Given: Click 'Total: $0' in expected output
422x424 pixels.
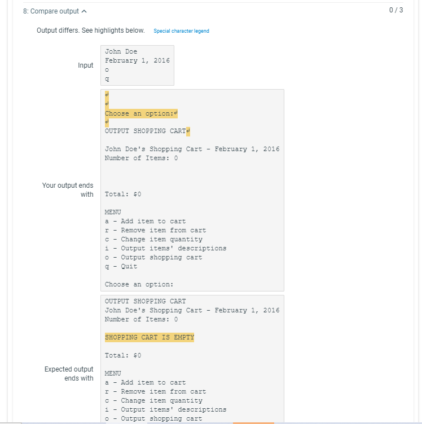Looking at the screenshot, I should coord(123,355).
